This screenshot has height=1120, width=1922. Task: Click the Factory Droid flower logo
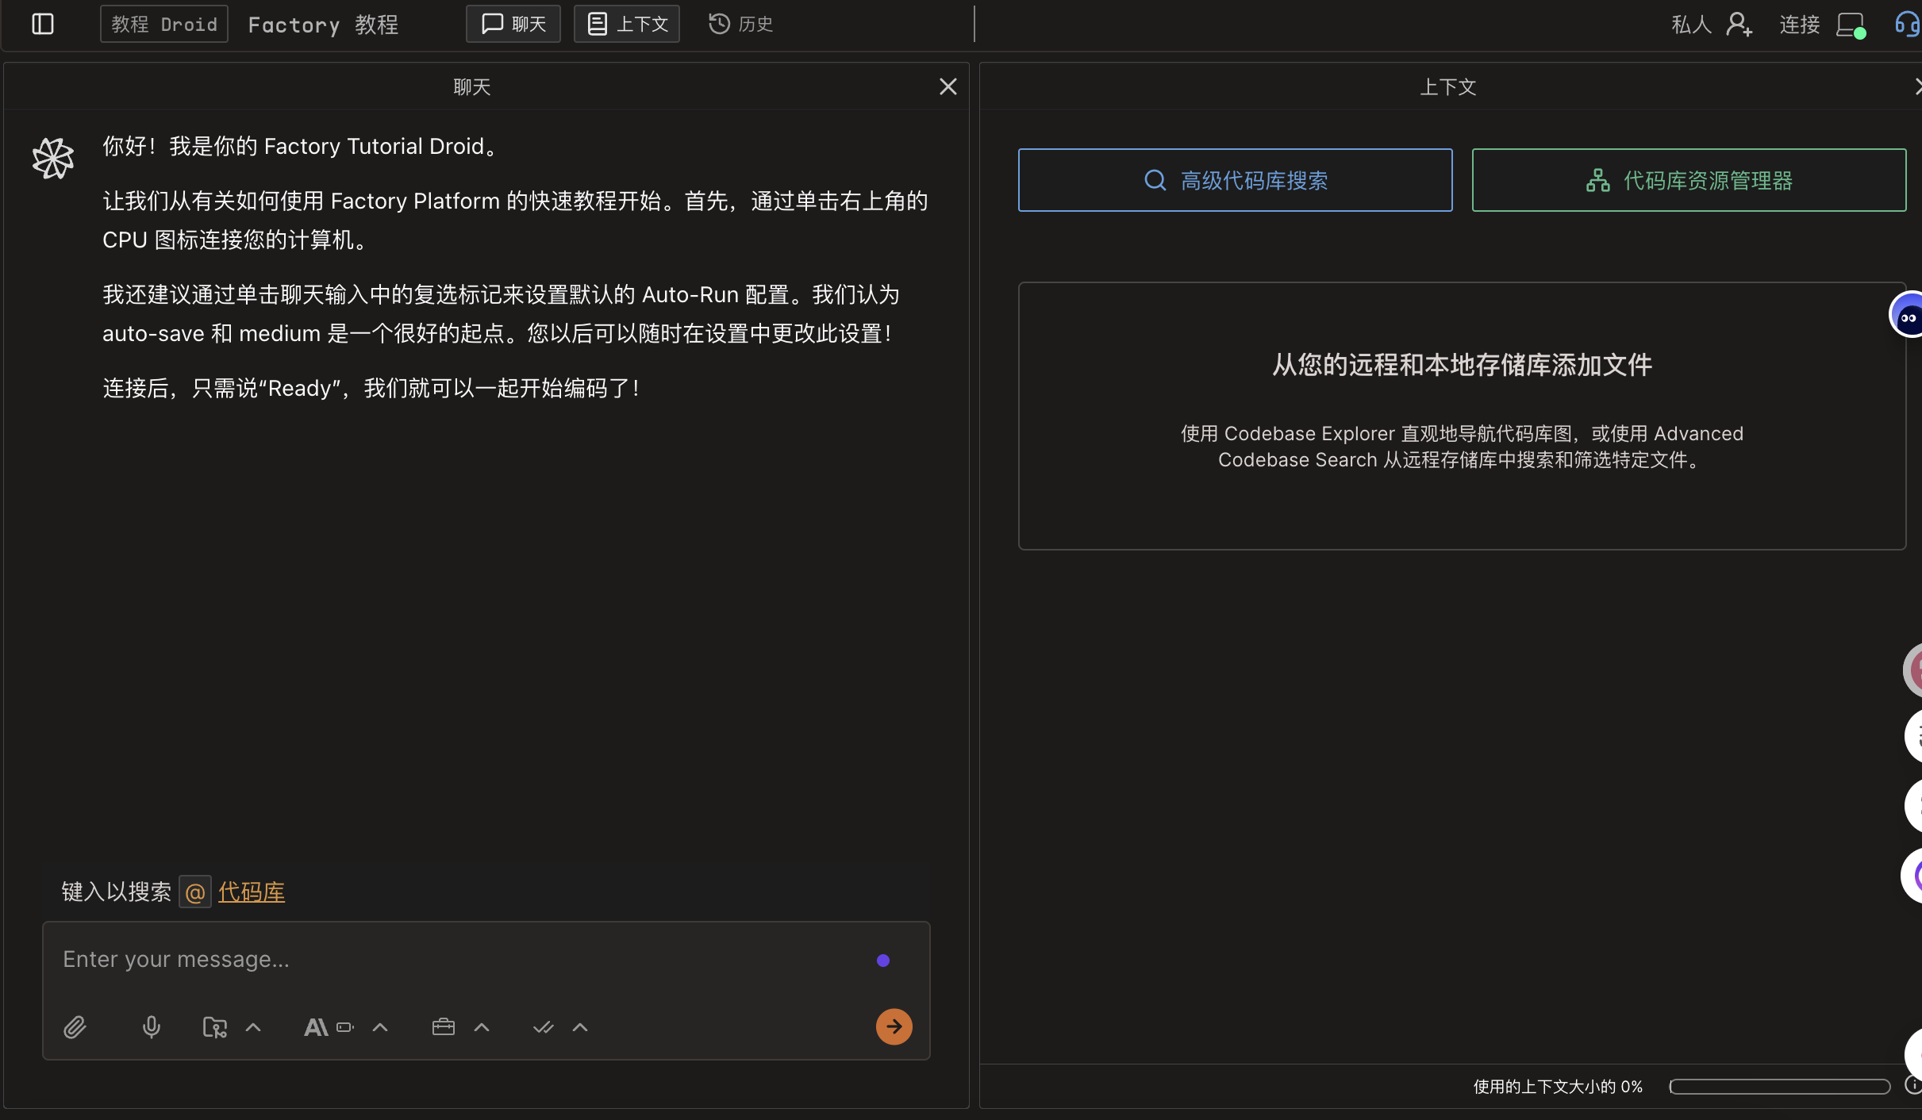tap(53, 157)
